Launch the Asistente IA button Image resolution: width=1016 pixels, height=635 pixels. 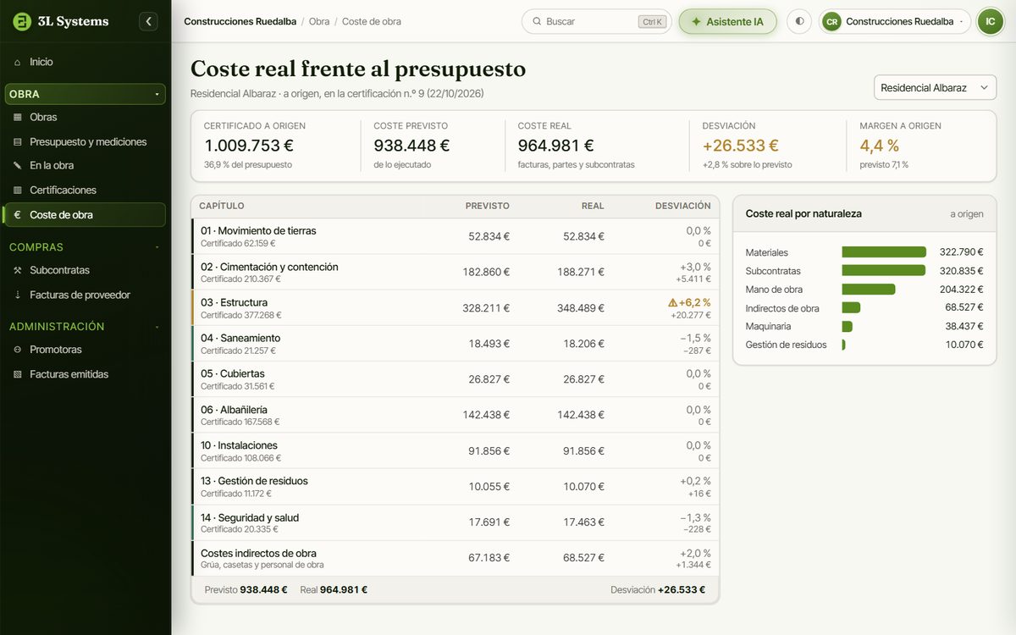point(728,21)
